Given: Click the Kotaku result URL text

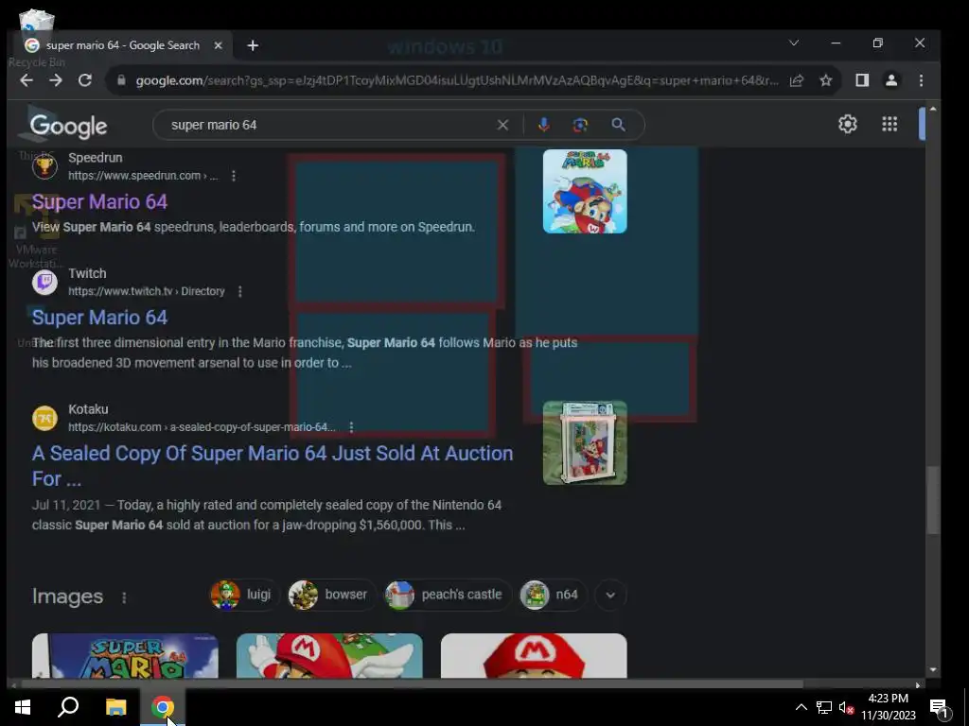Looking at the screenshot, I should click(203, 427).
